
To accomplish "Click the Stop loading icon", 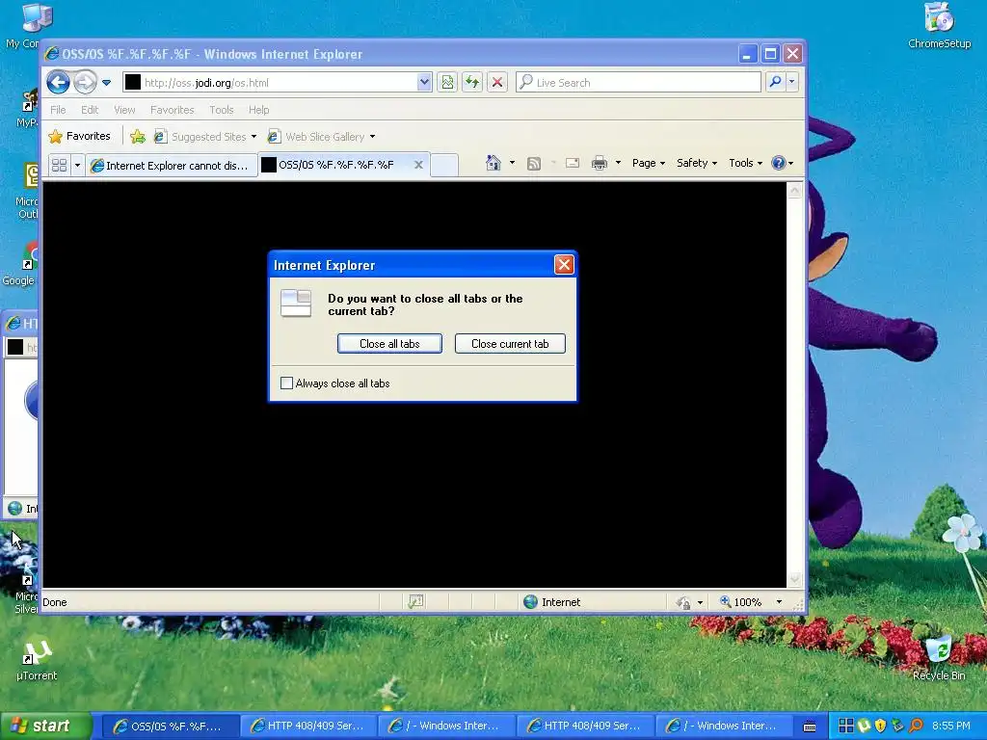I will [x=497, y=83].
